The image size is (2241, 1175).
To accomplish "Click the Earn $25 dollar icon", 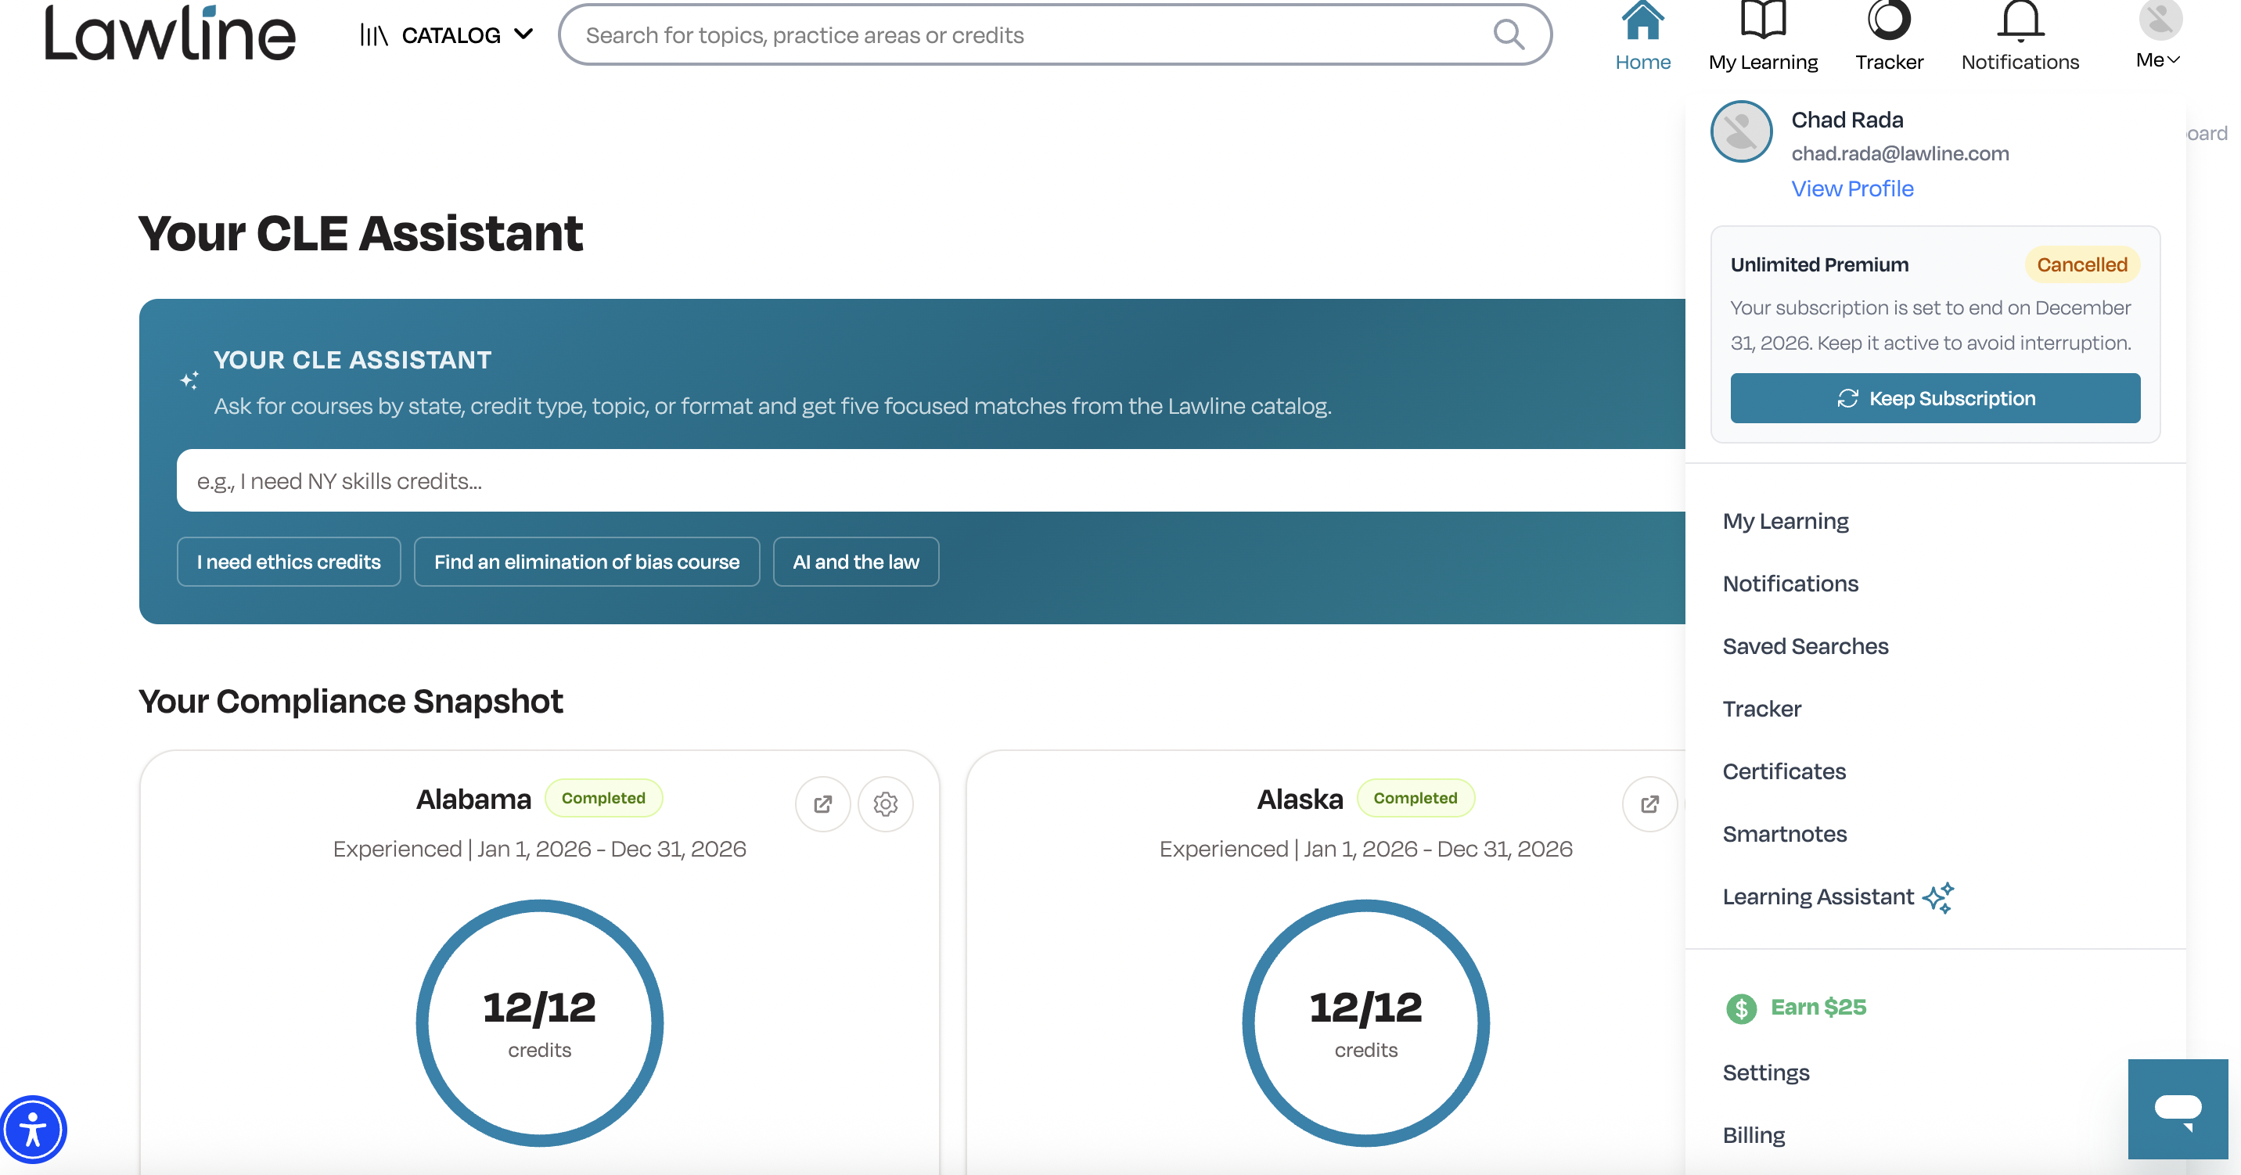I will [x=1741, y=1008].
